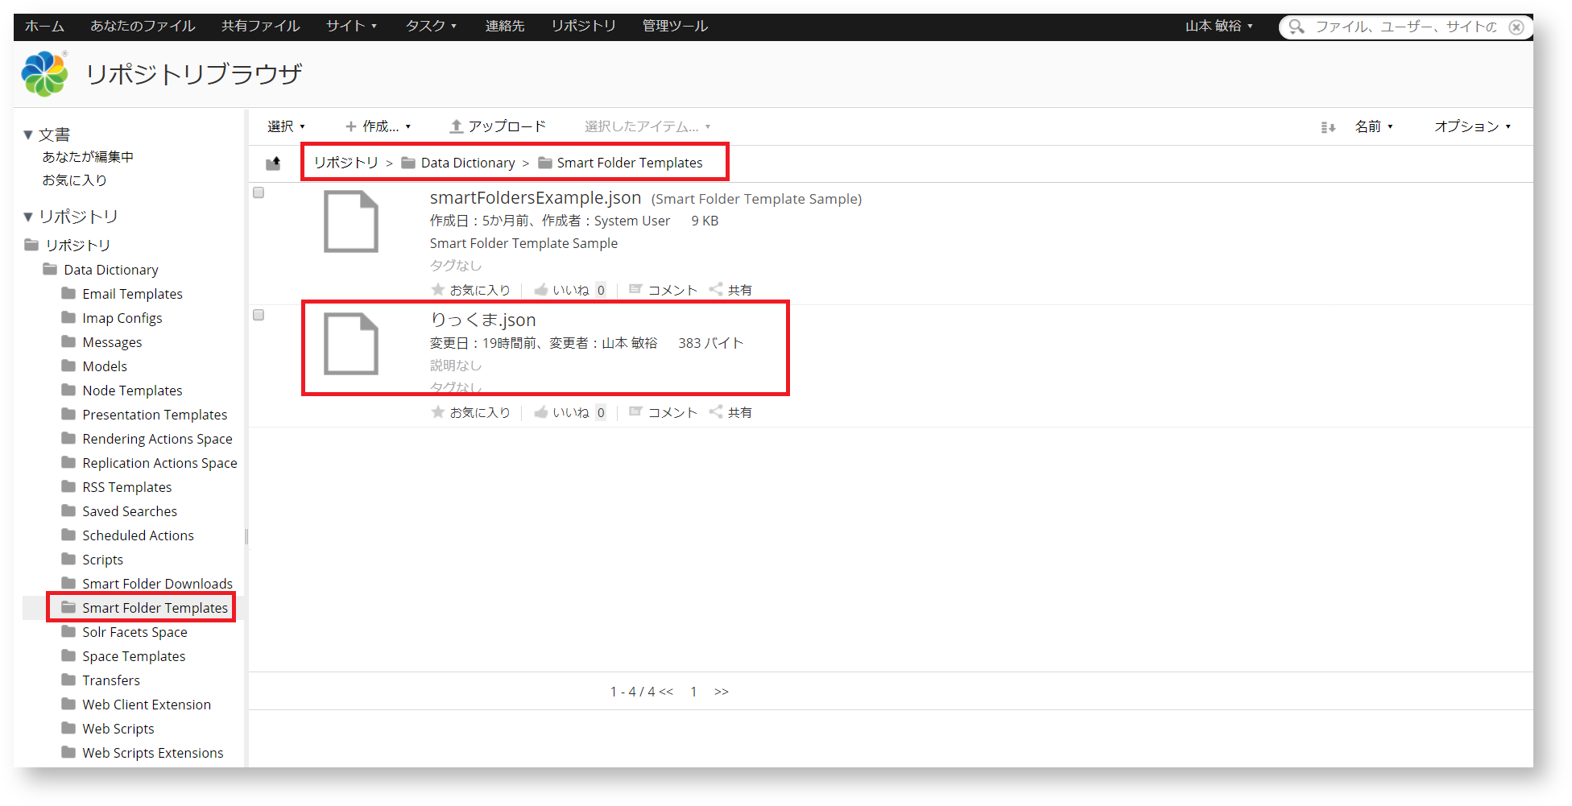Open the オプション dropdown
The height and width of the screenshot is (806, 1572).
(x=1472, y=126)
